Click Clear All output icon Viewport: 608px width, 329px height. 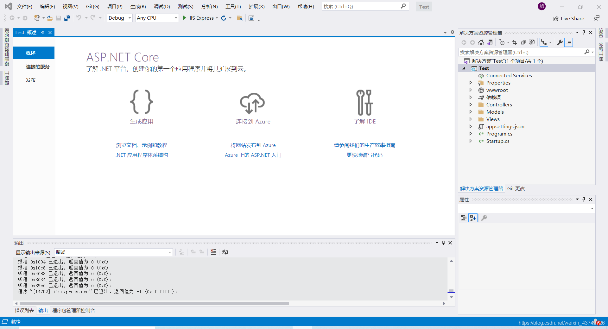pyautogui.click(x=213, y=252)
